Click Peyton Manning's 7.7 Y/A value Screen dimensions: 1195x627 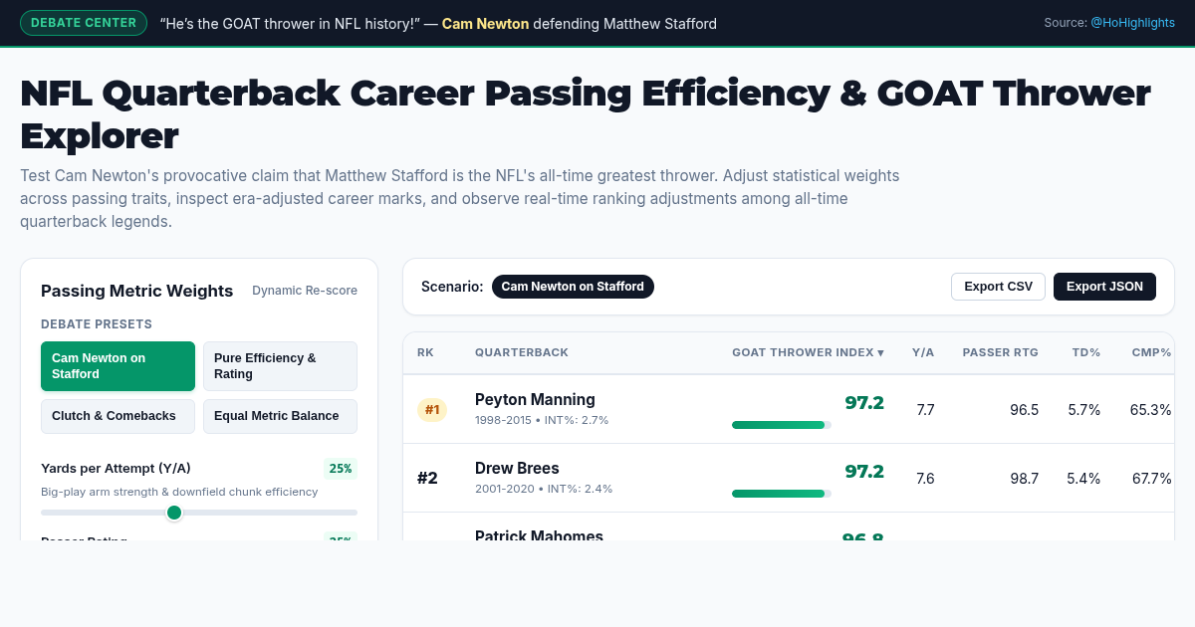tap(925, 410)
